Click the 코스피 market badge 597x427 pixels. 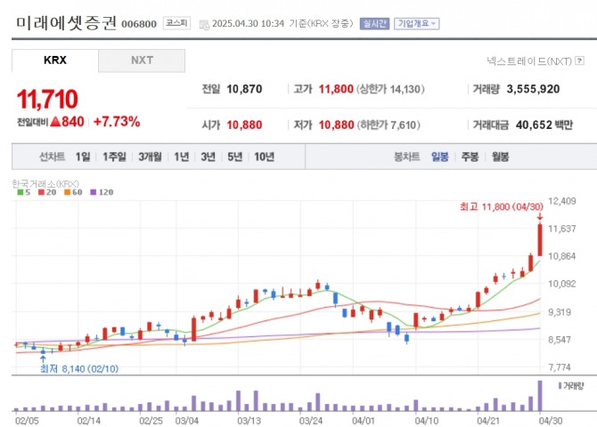pos(176,23)
